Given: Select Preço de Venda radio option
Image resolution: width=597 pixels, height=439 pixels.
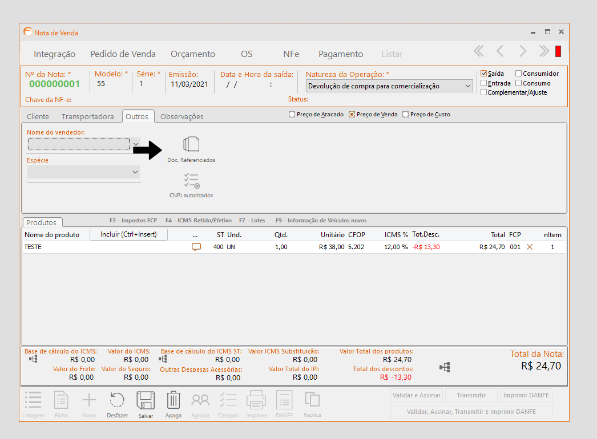Looking at the screenshot, I should point(352,114).
